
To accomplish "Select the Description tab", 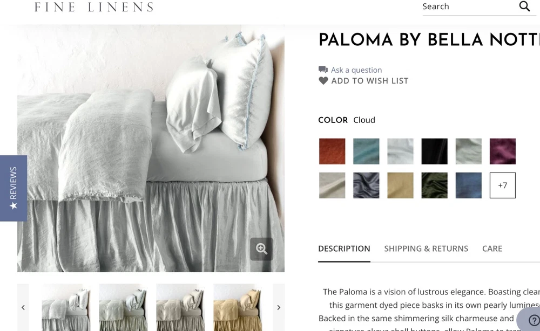I will (344, 249).
